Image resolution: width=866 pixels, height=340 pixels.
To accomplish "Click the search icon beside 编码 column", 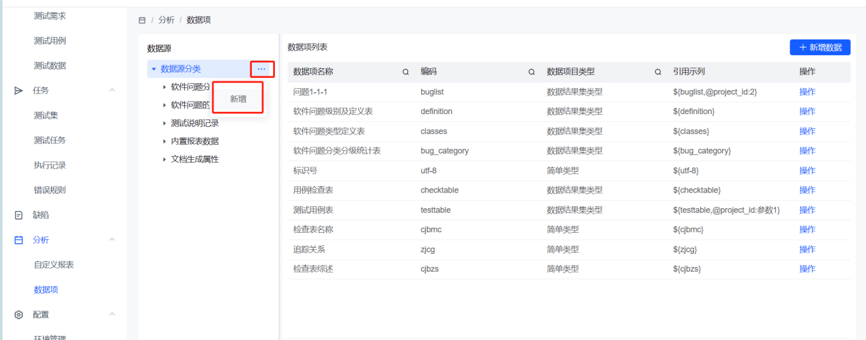I will (532, 72).
